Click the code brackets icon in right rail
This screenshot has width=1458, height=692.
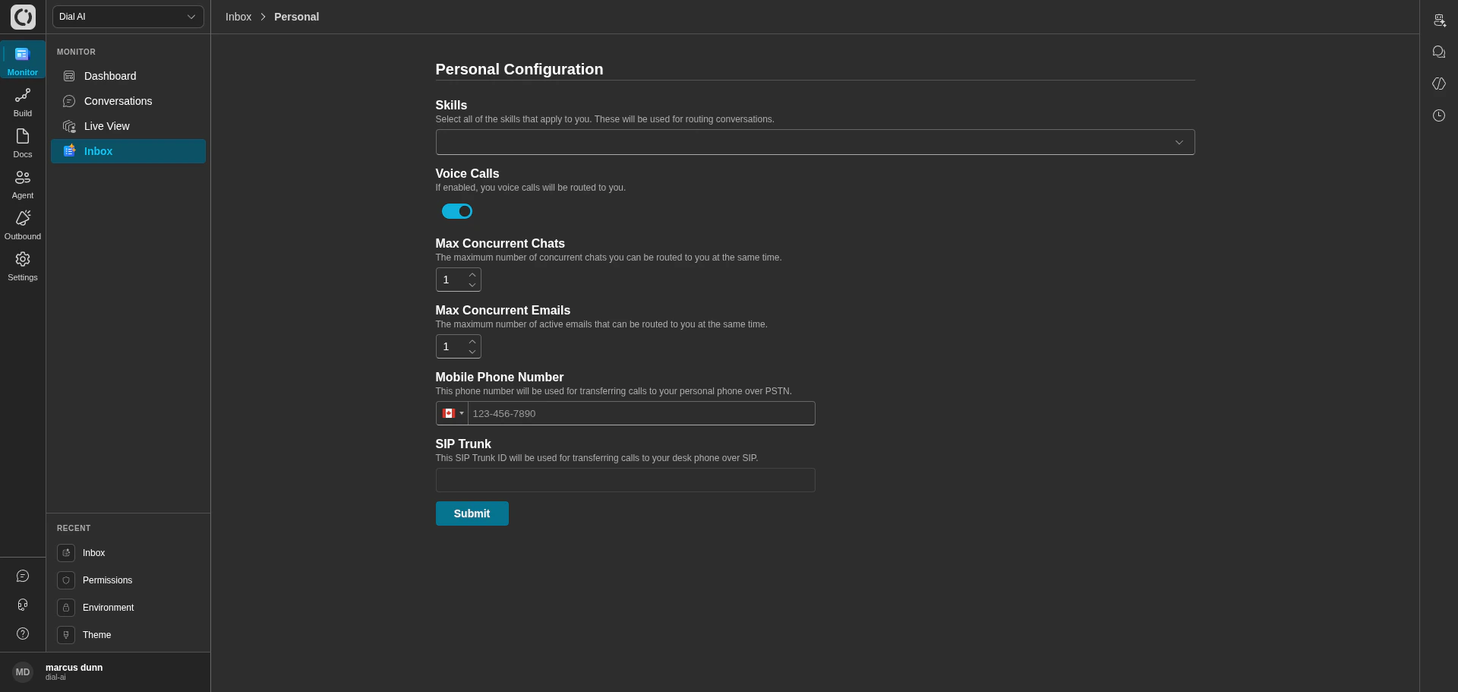pyautogui.click(x=1439, y=84)
